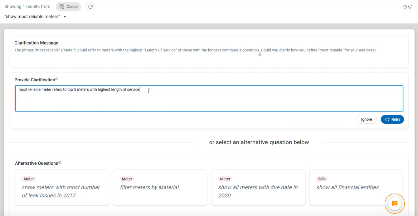The image size is (418, 216).
Task: Open the orange chat feedback widget
Action: coord(395,204)
